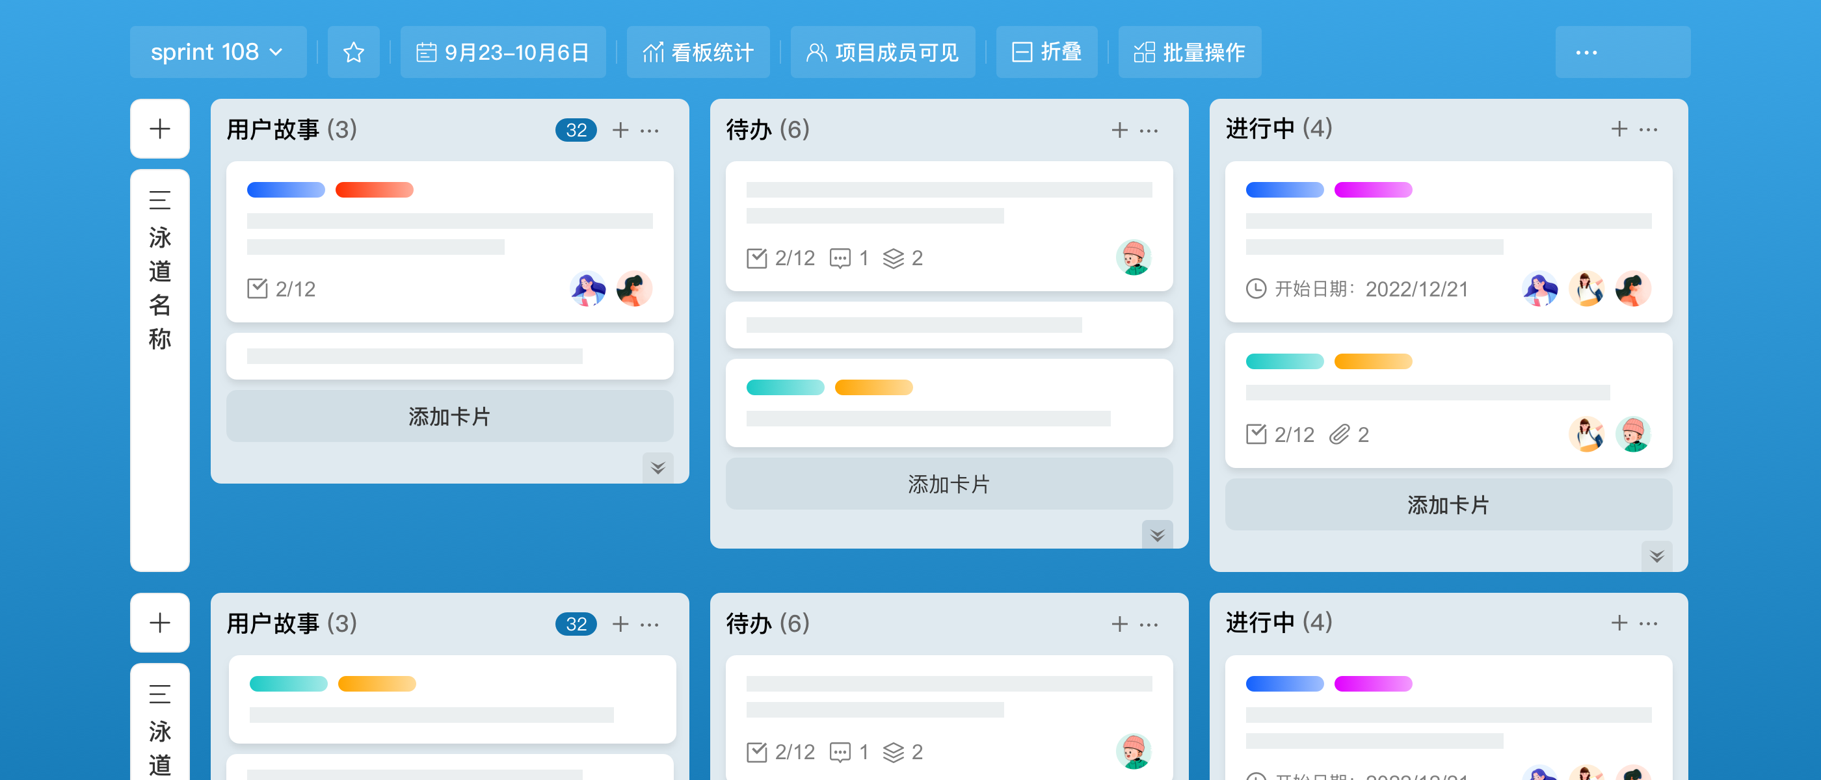The height and width of the screenshot is (780, 1821).
Task: Add a swimlane with the second plus button
Action: [160, 623]
